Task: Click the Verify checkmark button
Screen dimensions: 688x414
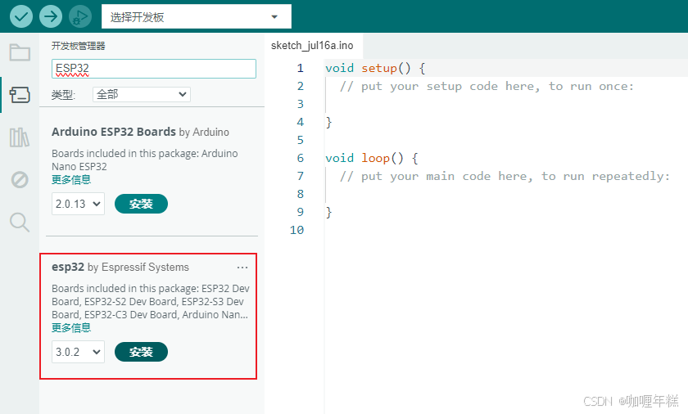Action: (x=21, y=16)
